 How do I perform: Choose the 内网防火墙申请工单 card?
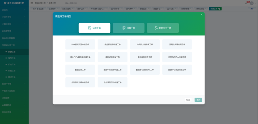click(145, 44)
